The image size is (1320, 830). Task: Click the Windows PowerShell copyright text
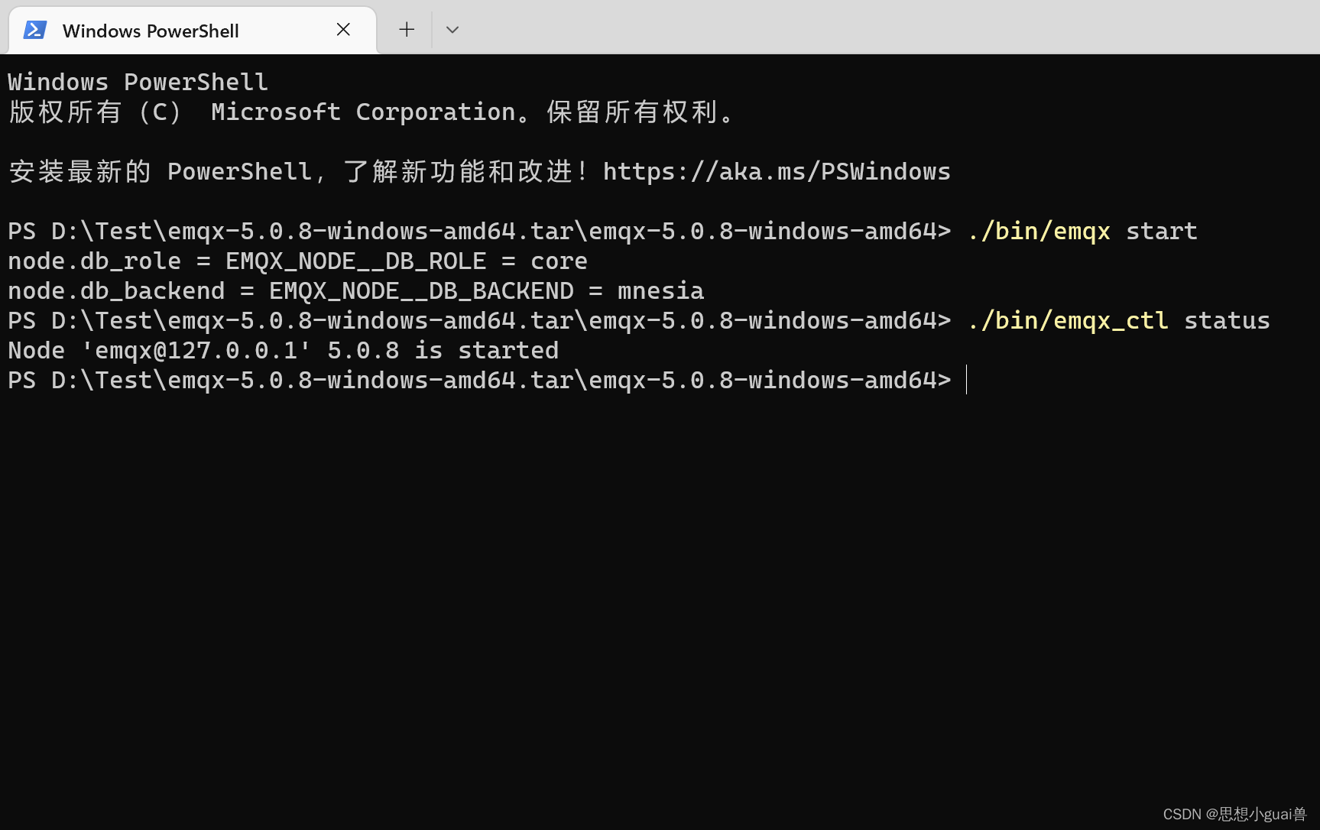[371, 112]
